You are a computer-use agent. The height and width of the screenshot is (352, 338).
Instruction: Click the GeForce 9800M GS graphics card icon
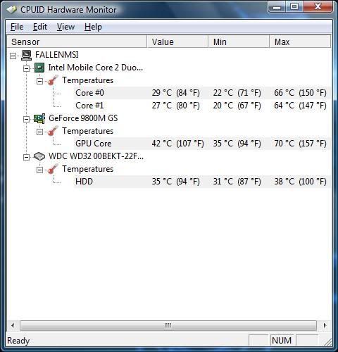click(x=39, y=118)
